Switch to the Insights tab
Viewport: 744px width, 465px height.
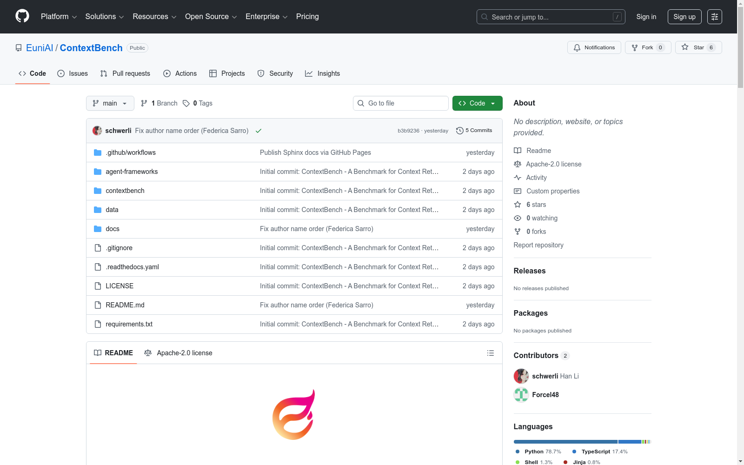pyautogui.click(x=322, y=73)
